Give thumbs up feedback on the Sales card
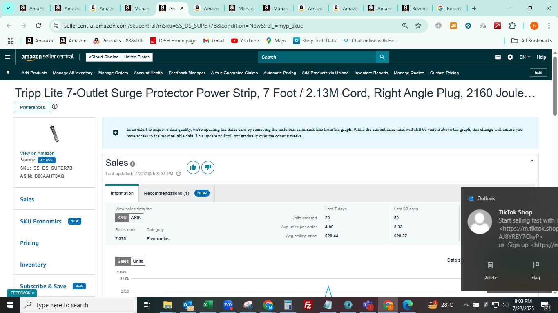The height and width of the screenshot is (313, 558). click(x=193, y=167)
